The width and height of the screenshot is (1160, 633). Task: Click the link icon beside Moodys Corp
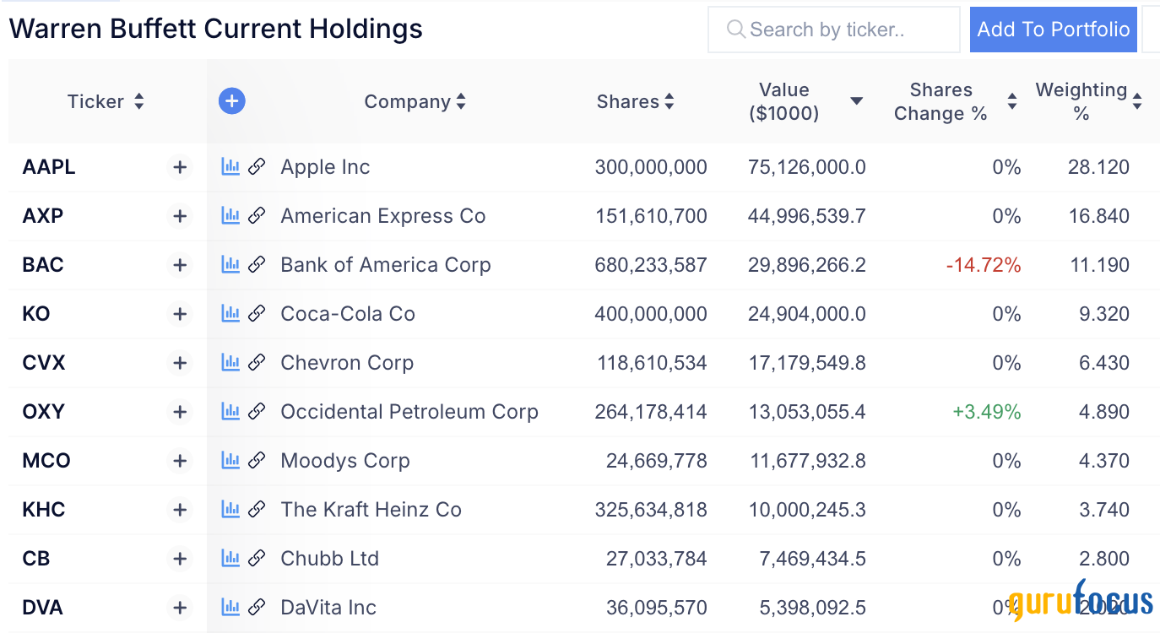(x=257, y=461)
